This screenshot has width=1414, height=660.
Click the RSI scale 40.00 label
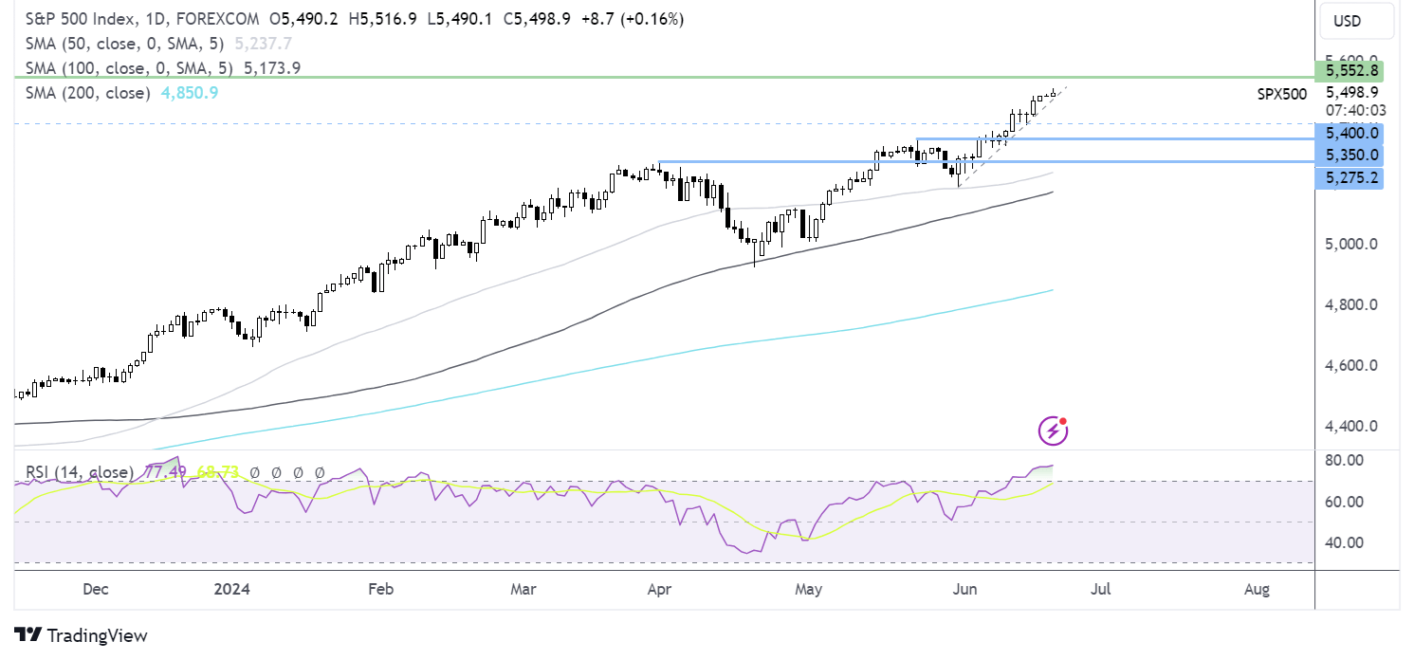point(1344,543)
